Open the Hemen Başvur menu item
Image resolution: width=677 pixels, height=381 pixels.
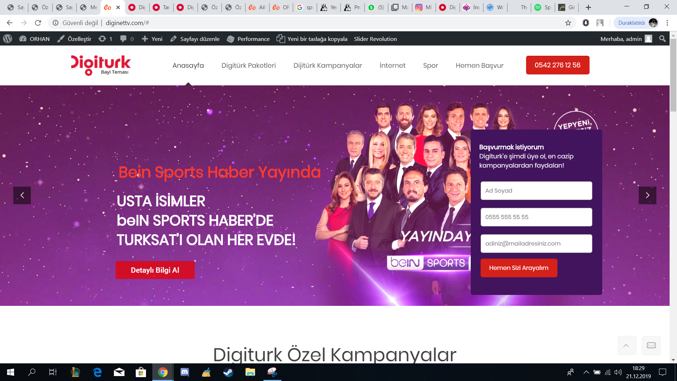point(480,65)
